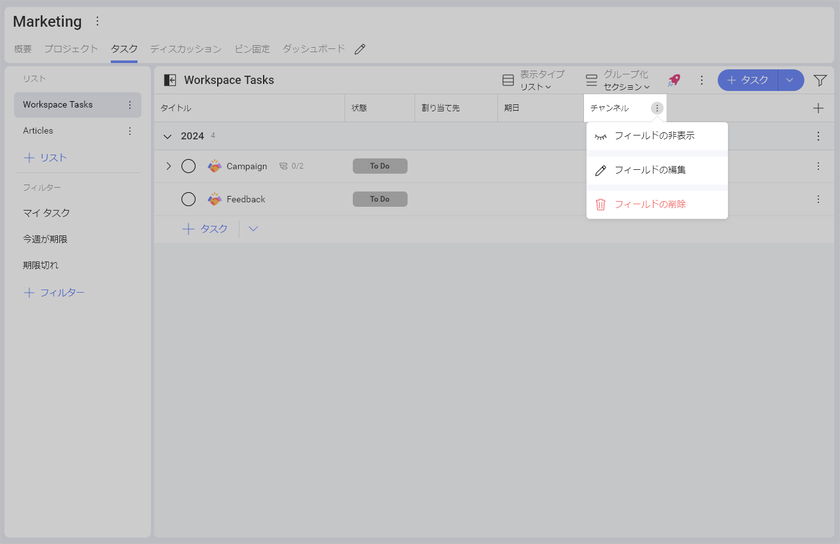
Task: Open the Marketing workspace options menu
Action: coord(97,21)
